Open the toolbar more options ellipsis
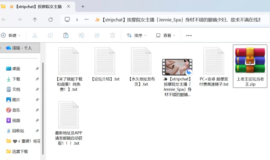The image size is (270, 160). 189,35
